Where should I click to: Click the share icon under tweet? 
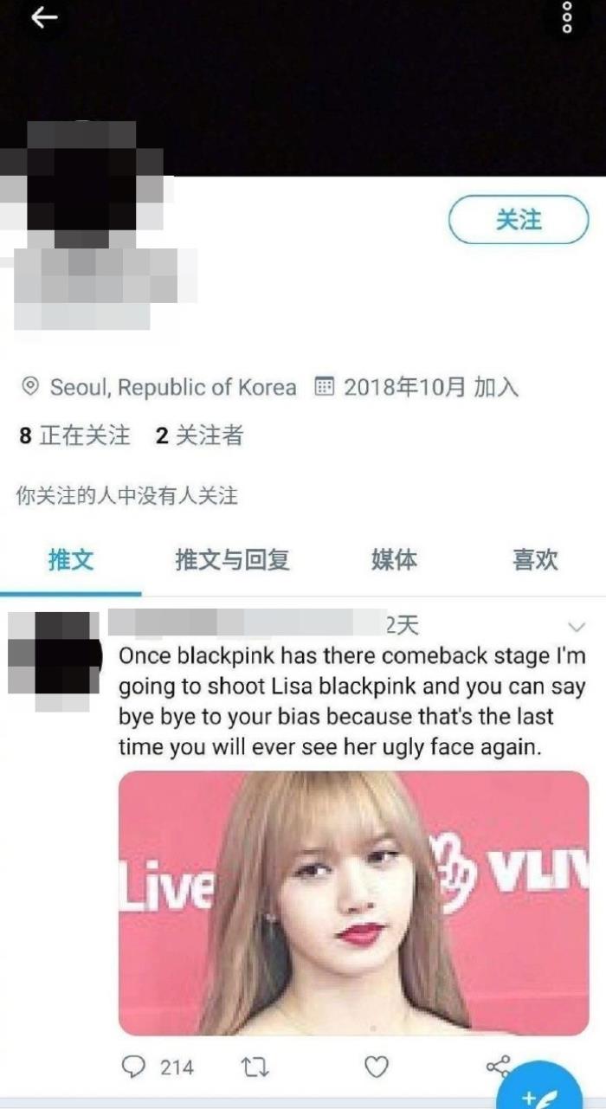point(498,1067)
